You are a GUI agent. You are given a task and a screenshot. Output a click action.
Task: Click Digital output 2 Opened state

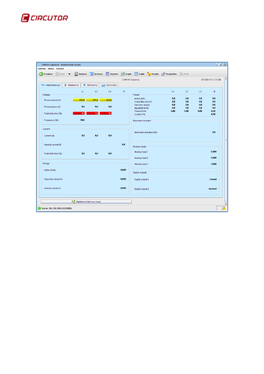pyautogui.click(x=213, y=189)
